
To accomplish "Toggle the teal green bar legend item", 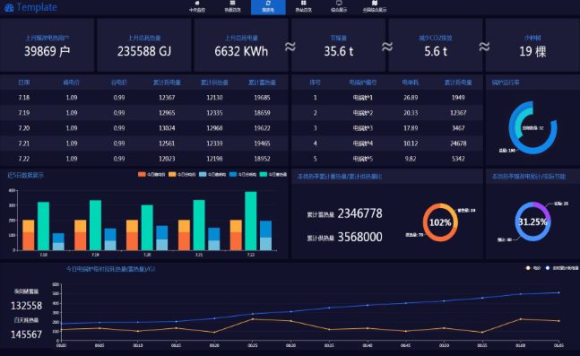I will pyautogui.click(x=273, y=174).
